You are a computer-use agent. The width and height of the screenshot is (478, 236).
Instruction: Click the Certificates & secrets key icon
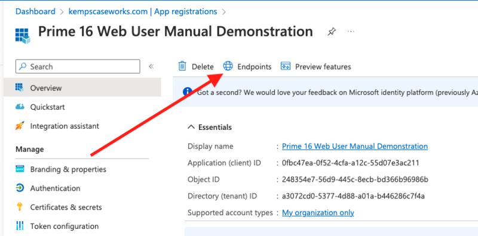(19, 207)
